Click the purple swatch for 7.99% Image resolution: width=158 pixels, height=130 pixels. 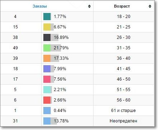tap(47, 69)
